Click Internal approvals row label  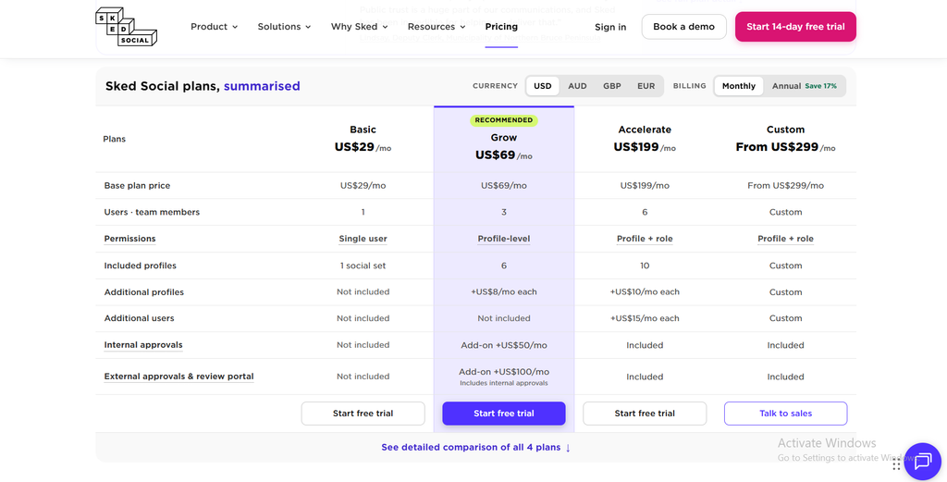(143, 345)
